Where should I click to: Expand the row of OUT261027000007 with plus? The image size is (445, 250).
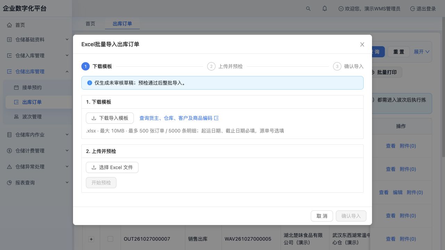point(91,239)
